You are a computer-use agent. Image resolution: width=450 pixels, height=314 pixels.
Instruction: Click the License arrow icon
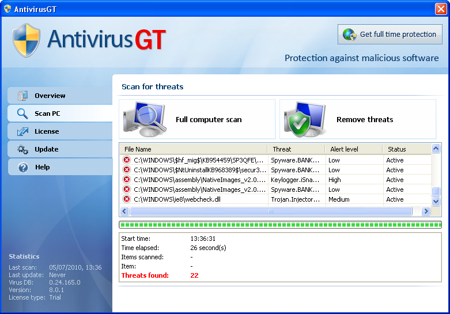(x=22, y=131)
